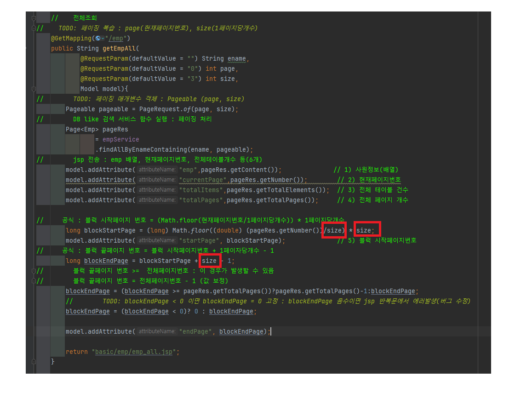The width and height of the screenshot is (521, 404).
Task: Toggle fold marker on the 전체페이지번호 - 1 (값 보정) comment line
Action: tap(34, 281)
